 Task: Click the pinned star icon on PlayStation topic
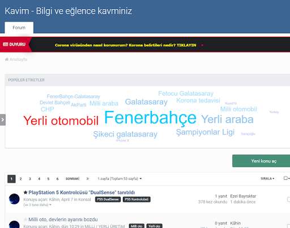click(x=25, y=192)
